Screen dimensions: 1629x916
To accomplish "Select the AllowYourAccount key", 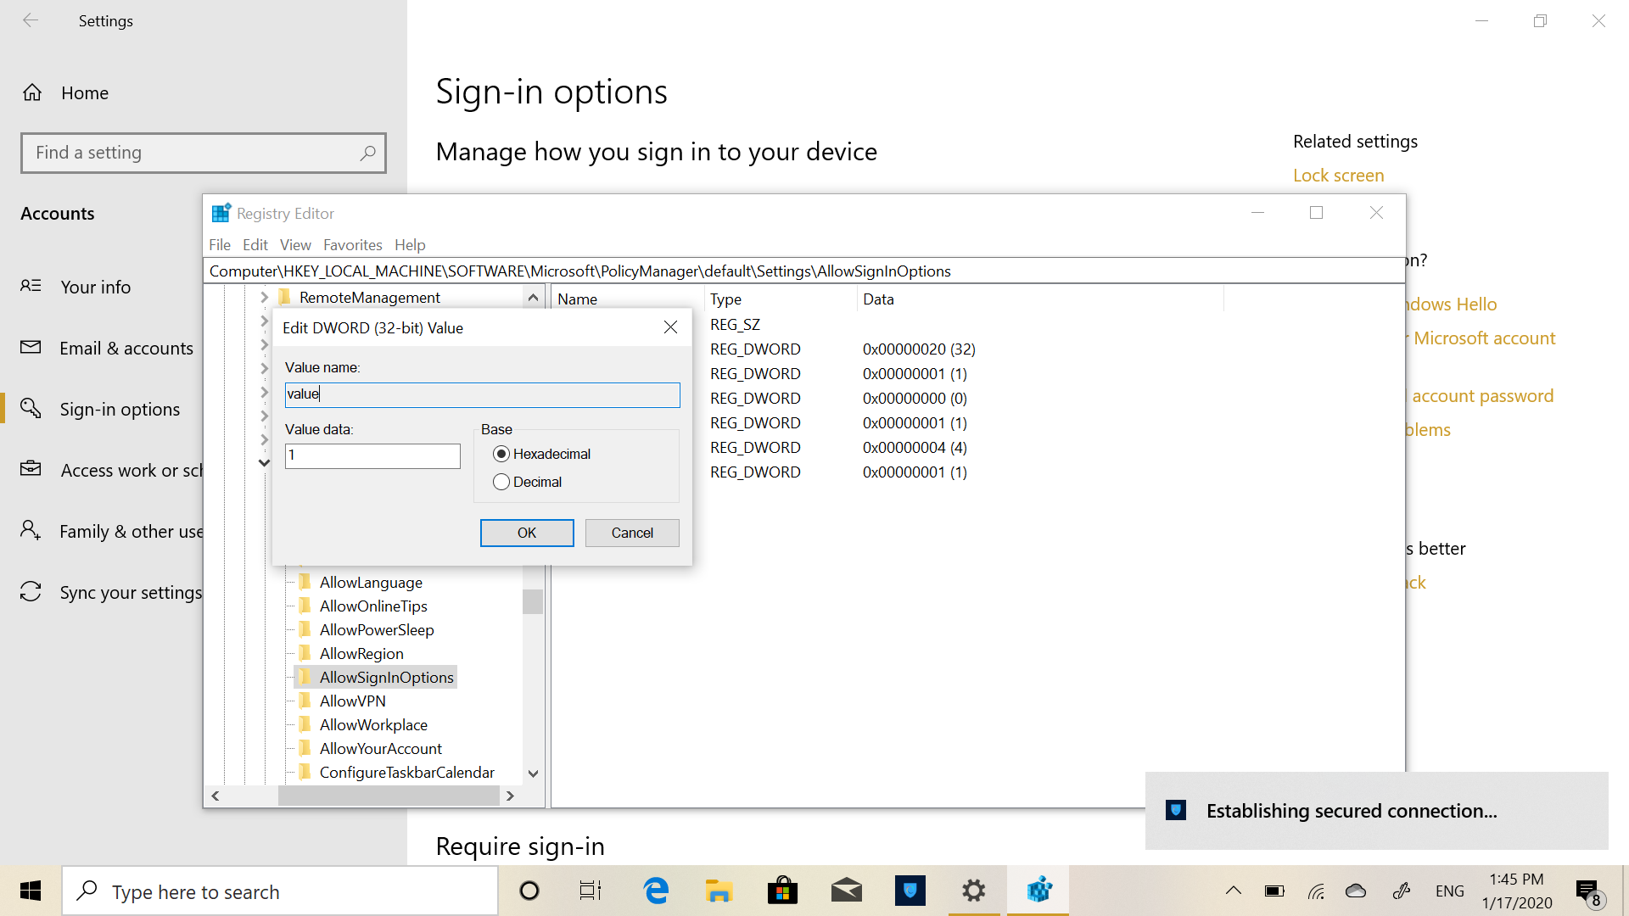I will (381, 748).
